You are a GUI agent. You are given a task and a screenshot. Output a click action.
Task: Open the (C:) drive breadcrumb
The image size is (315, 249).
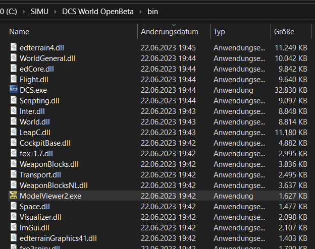pos(9,12)
